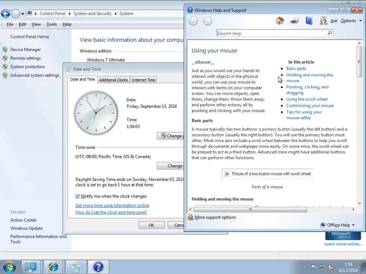The height and width of the screenshot is (274, 366).
Task: Open Holding and moving the mouse link
Action: point(310,77)
